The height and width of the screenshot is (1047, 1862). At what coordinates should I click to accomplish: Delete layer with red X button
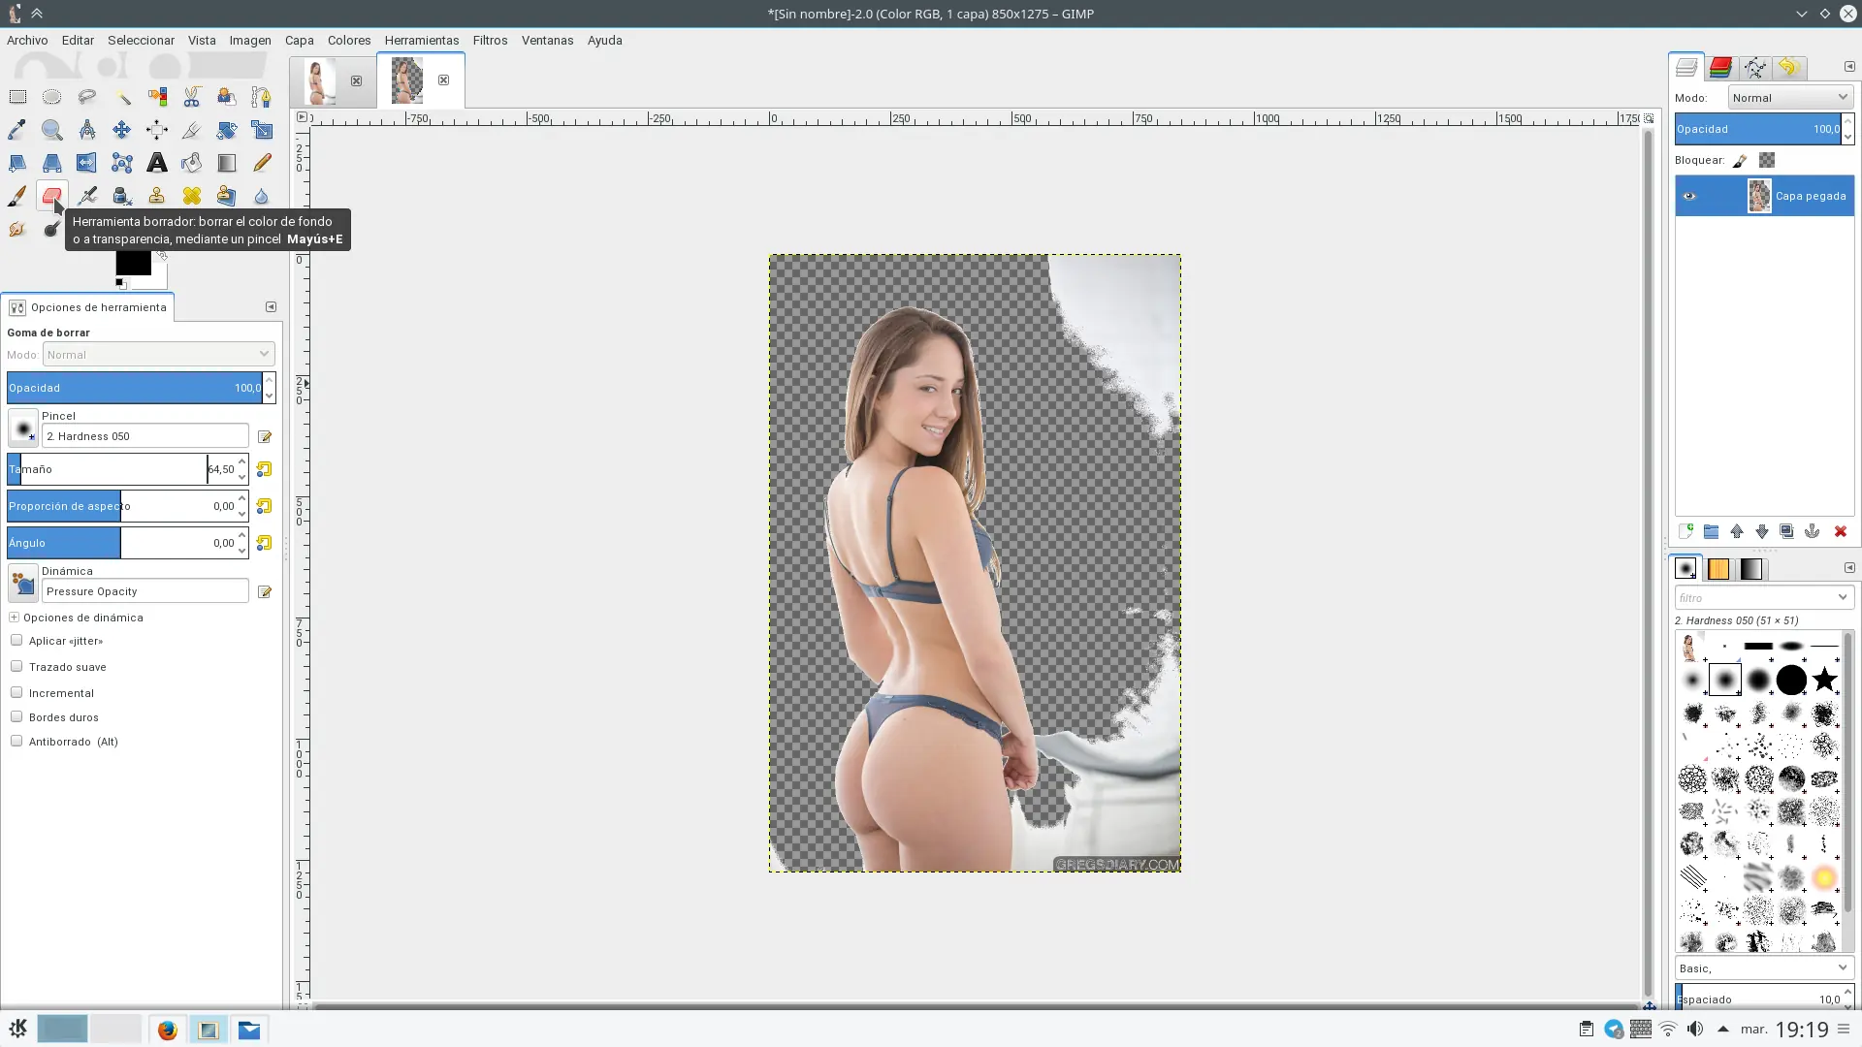coord(1840,532)
